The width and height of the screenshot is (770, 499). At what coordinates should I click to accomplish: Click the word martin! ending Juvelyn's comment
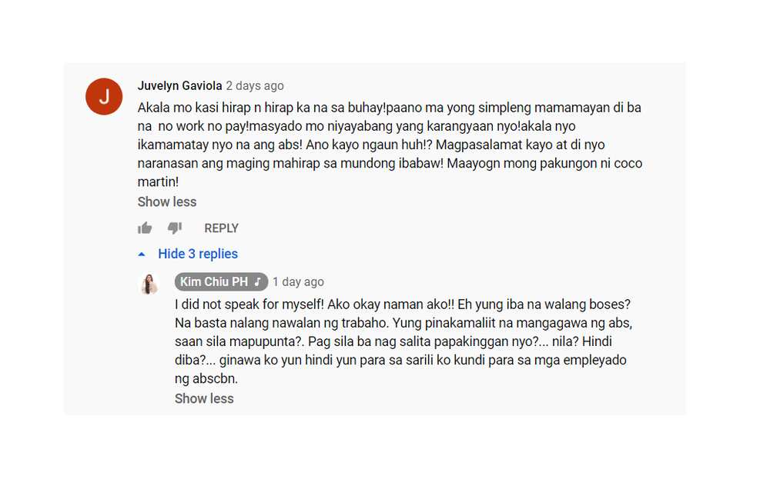(158, 182)
